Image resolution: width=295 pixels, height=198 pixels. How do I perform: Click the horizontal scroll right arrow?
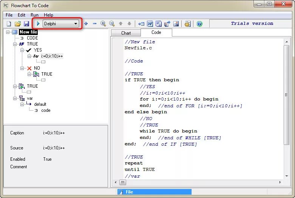(280, 182)
